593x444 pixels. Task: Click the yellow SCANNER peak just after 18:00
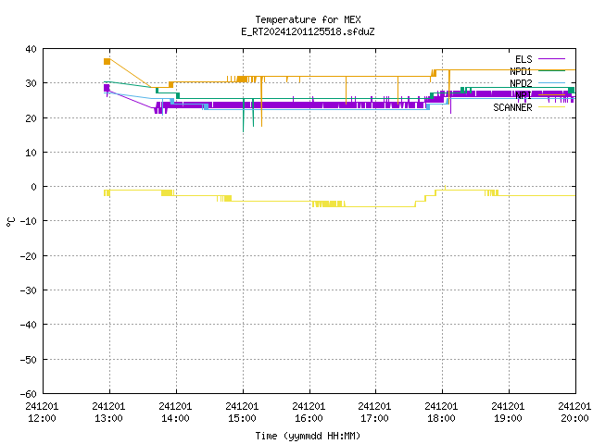tap(445, 188)
